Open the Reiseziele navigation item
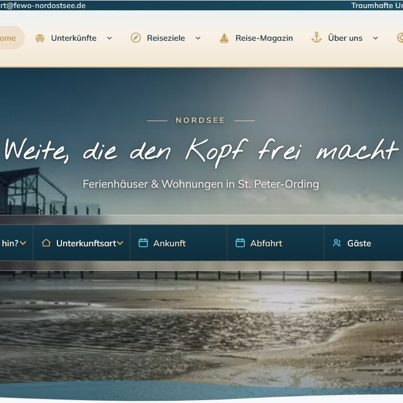Screen dimensions: 403x403 tap(166, 38)
